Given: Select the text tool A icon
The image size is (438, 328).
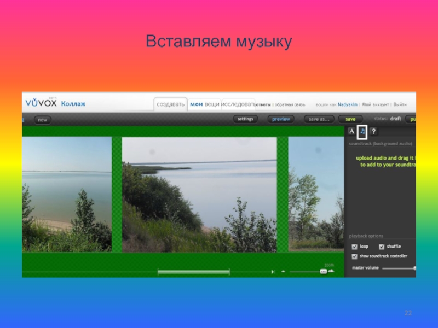Looking at the screenshot, I should [x=351, y=131].
